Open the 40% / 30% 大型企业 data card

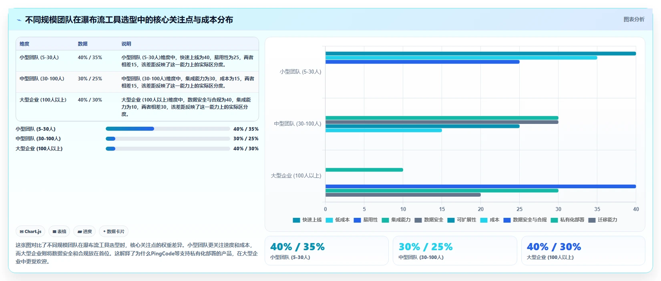(583, 251)
